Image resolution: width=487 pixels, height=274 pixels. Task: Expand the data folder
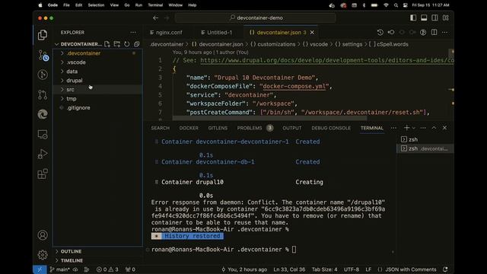point(98,71)
